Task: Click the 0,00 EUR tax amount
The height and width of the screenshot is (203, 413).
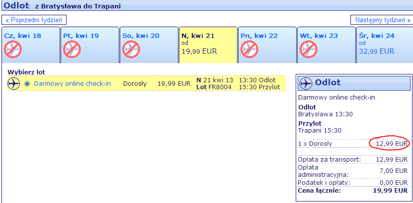Action: tap(393, 182)
